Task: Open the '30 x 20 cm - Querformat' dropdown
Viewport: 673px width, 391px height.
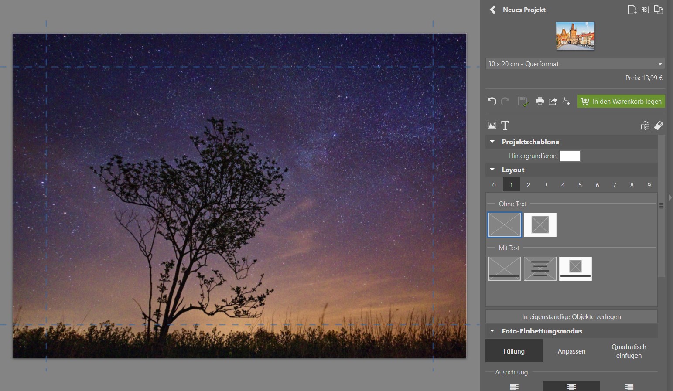Action: [x=575, y=64]
